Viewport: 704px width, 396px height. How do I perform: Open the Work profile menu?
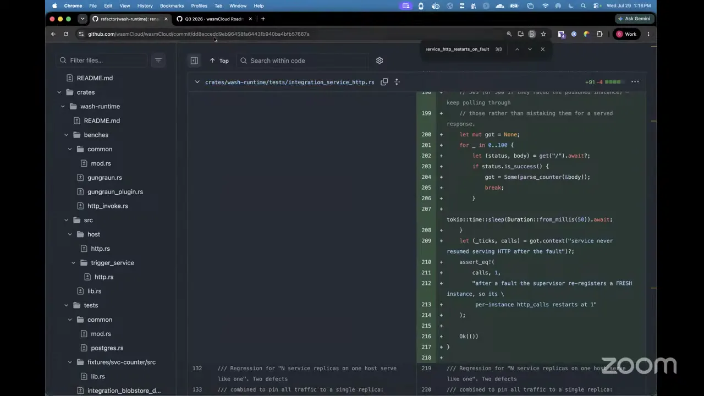pyautogui.click(x=626, y=34)
